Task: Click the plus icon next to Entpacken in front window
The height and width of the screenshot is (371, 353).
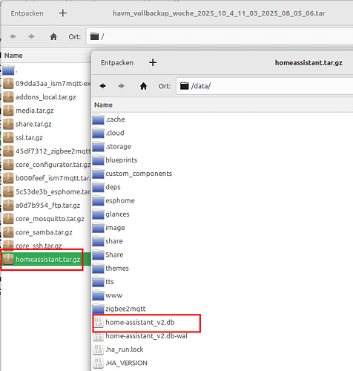Action: tap(153, 62)
